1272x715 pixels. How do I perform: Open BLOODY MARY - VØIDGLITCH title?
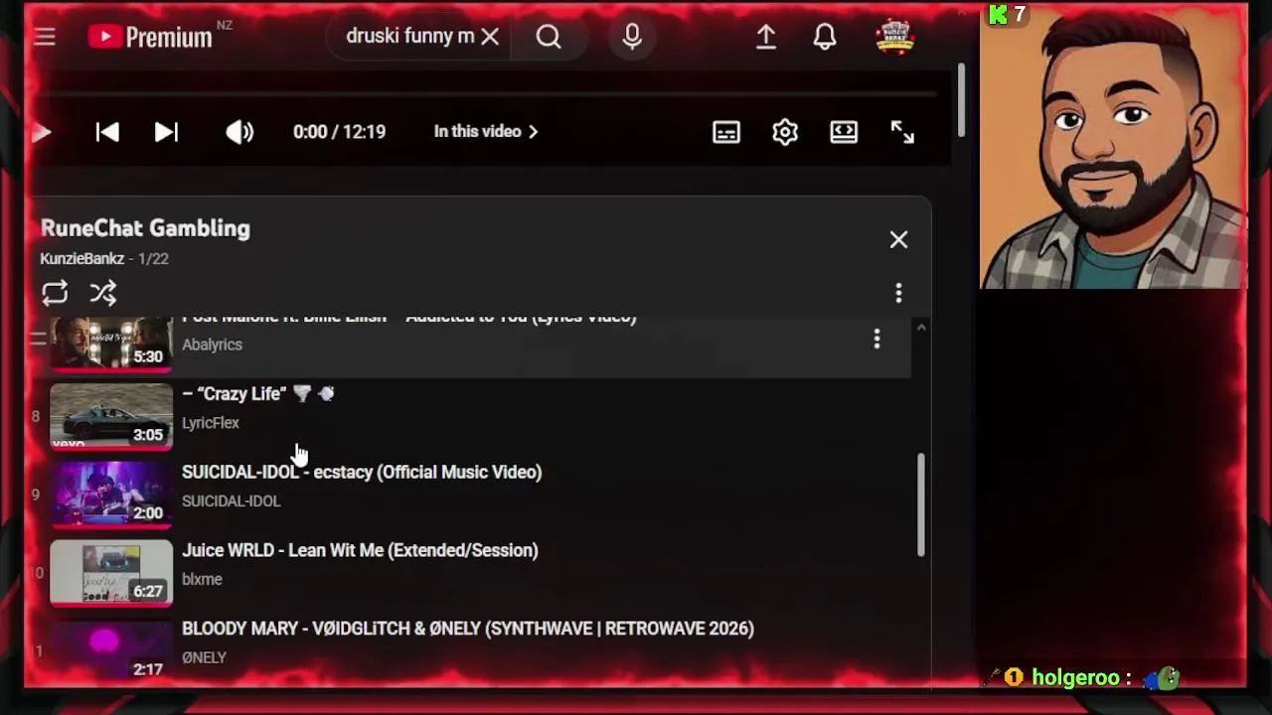pyautogui.click(x=468, y=630)
